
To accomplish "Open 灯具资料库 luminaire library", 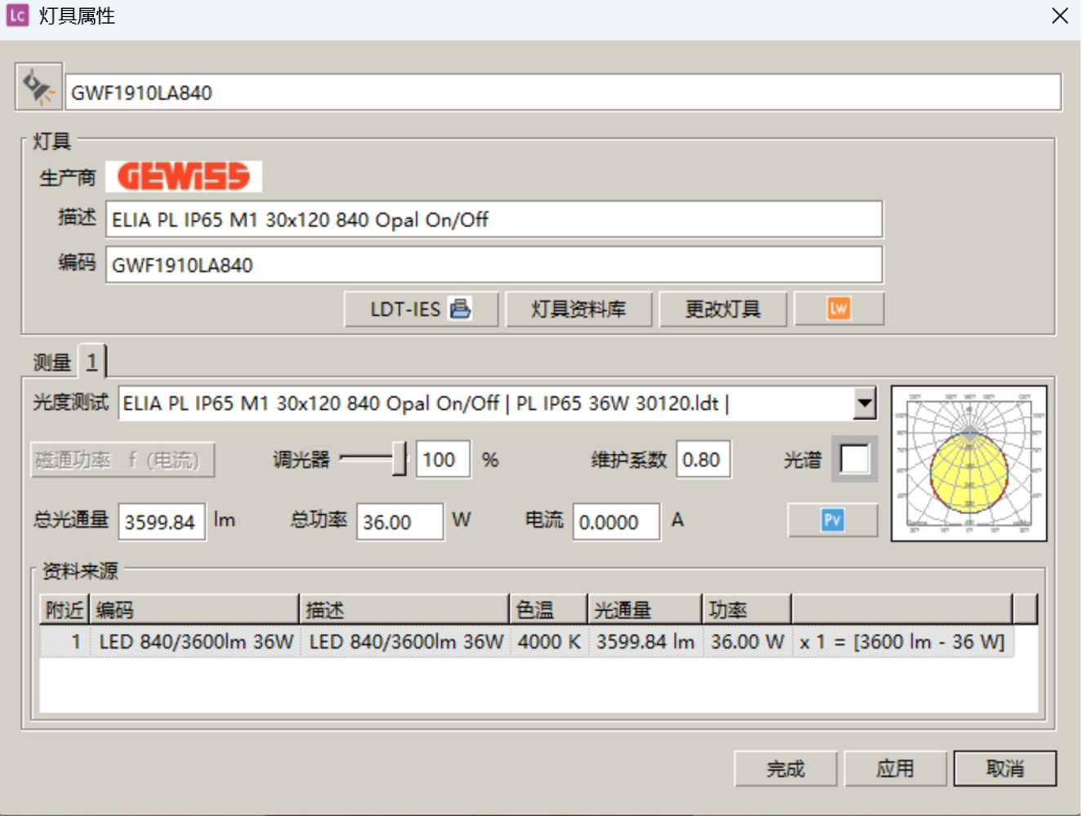I will [578, 310].
